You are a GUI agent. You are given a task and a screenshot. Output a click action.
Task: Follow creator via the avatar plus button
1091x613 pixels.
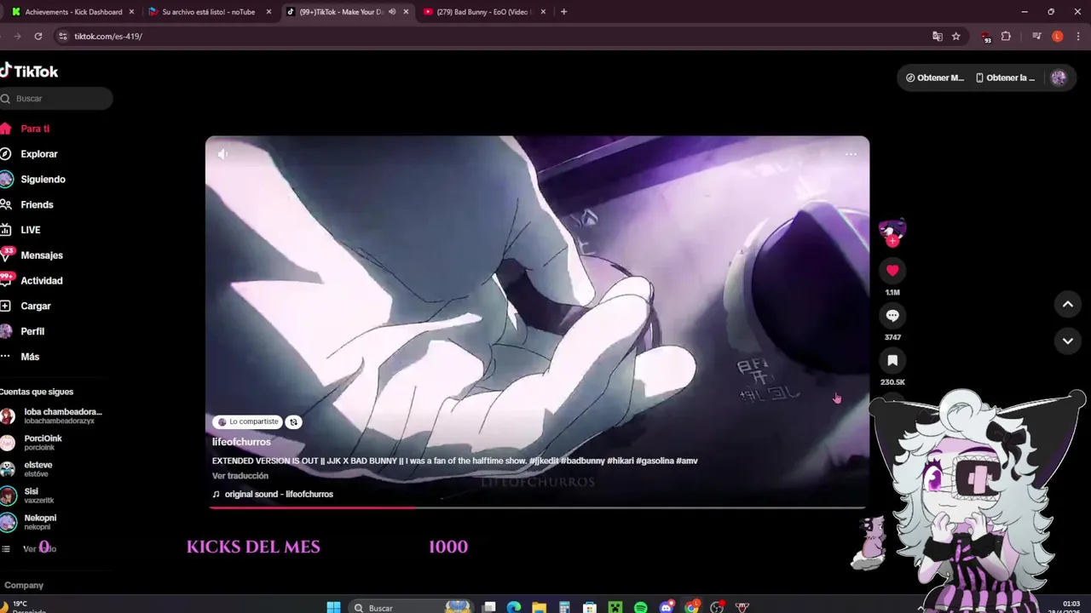pos(892,241)
